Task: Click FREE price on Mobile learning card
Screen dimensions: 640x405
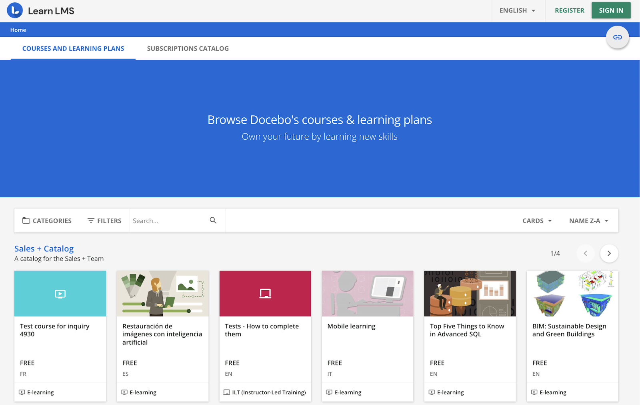Action: 334,363
